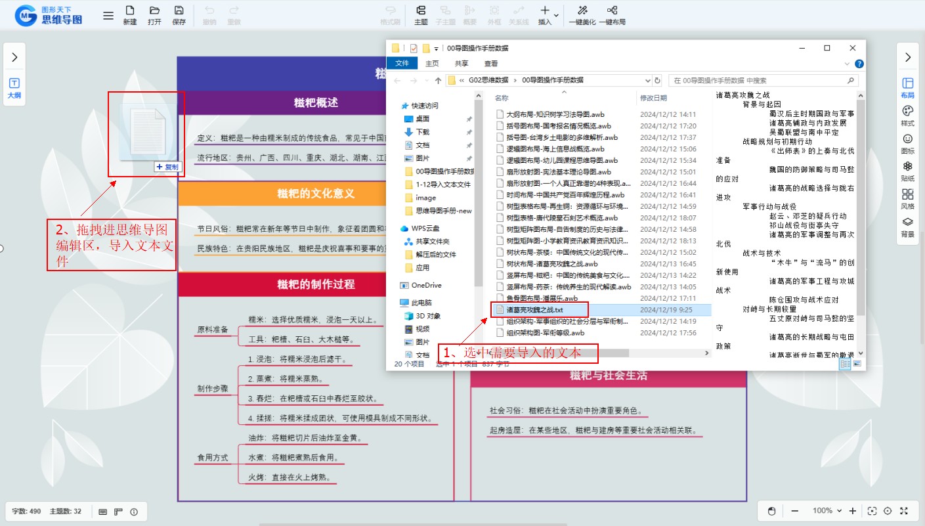
Task: Toggle the 大纲 outline view
Action: (x=14, y=88)
